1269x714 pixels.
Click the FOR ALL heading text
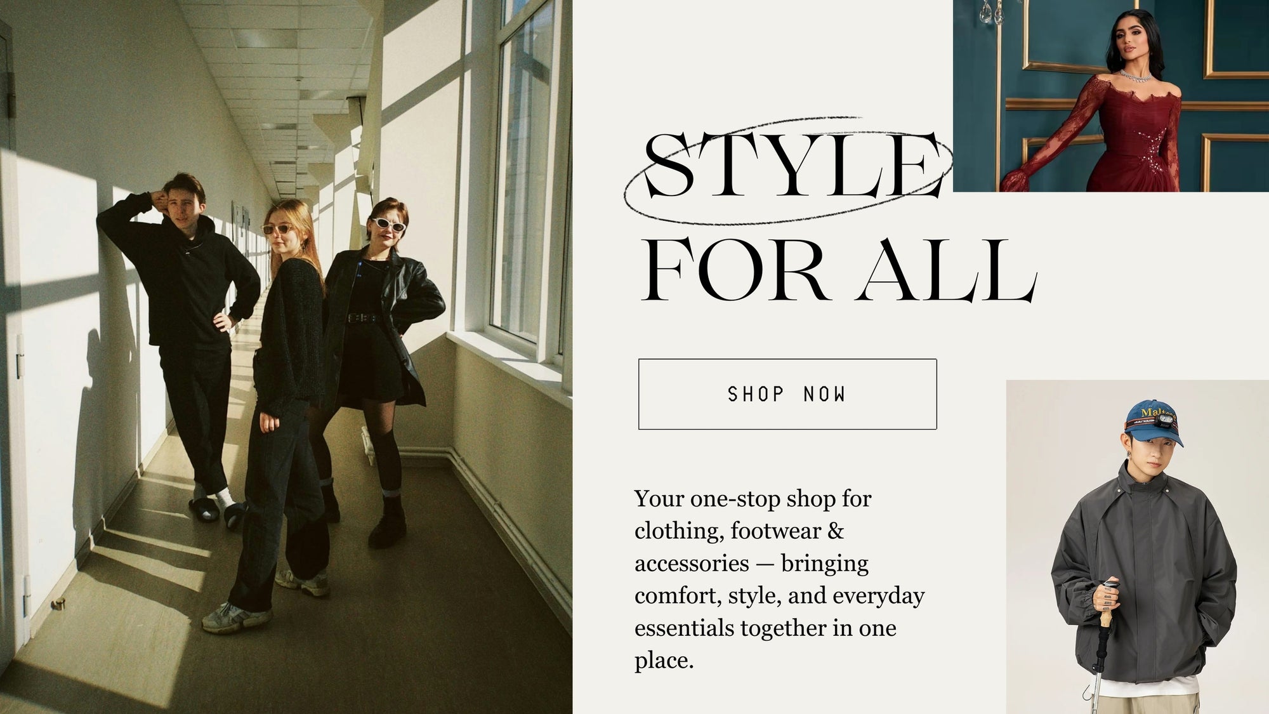click(839, 271)
